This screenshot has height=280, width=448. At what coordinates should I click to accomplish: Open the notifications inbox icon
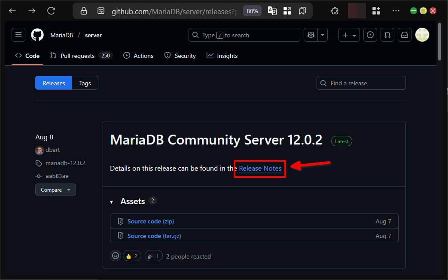click(x=405, y=35)
